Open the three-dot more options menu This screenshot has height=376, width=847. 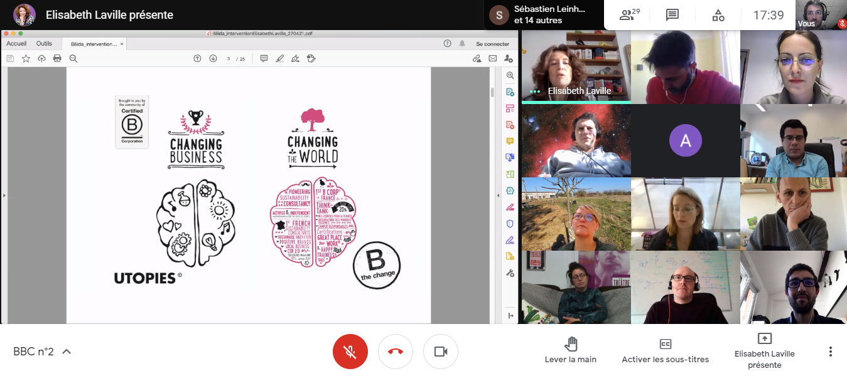pos(830,352)
